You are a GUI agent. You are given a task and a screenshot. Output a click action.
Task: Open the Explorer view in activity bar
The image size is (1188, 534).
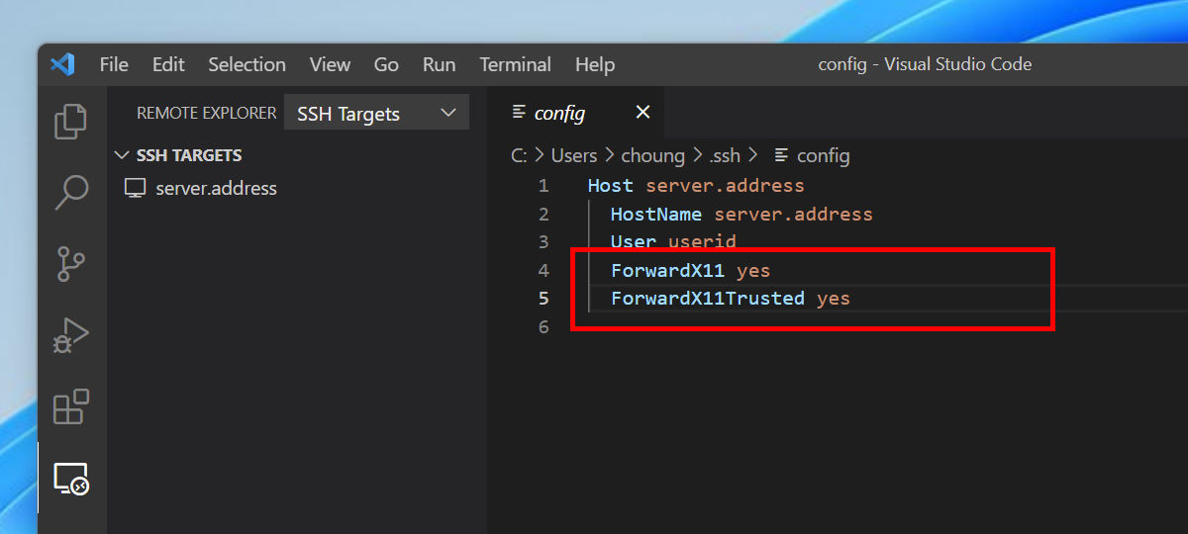coord(70,121)
